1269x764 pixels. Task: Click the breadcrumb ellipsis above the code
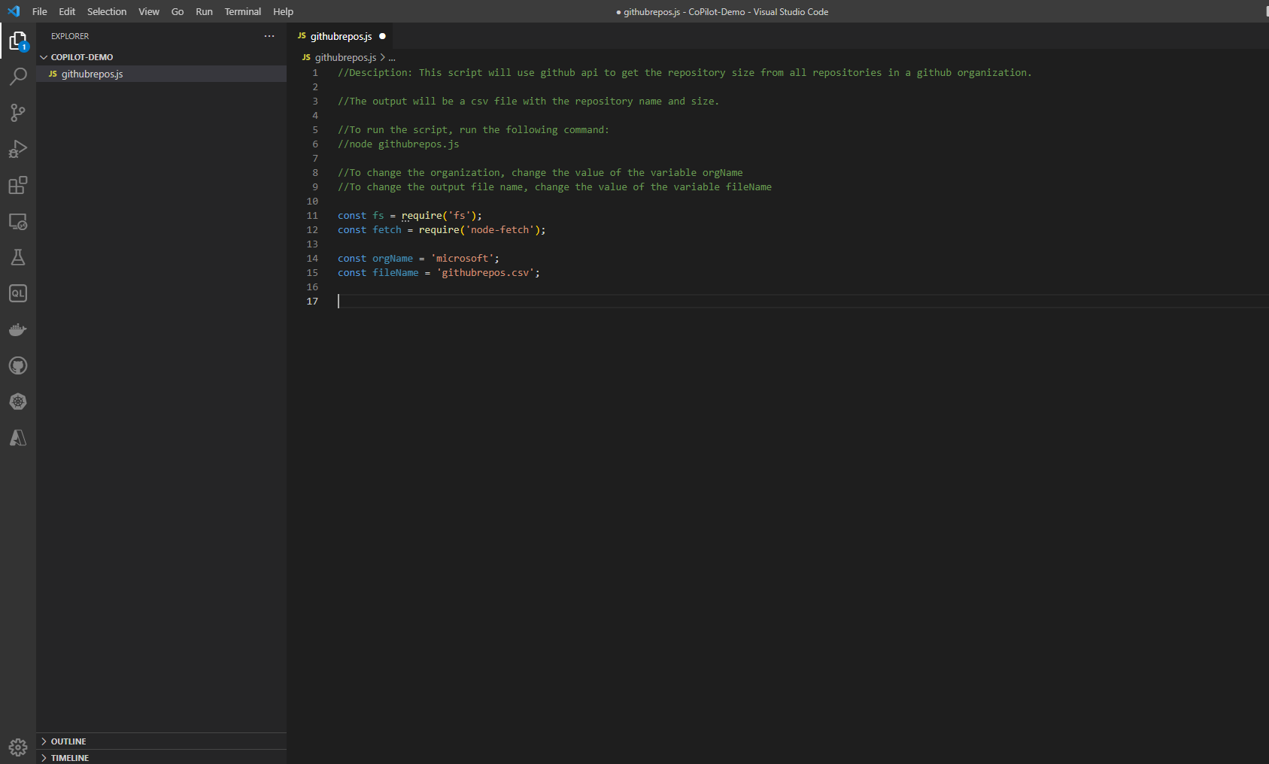392,57
